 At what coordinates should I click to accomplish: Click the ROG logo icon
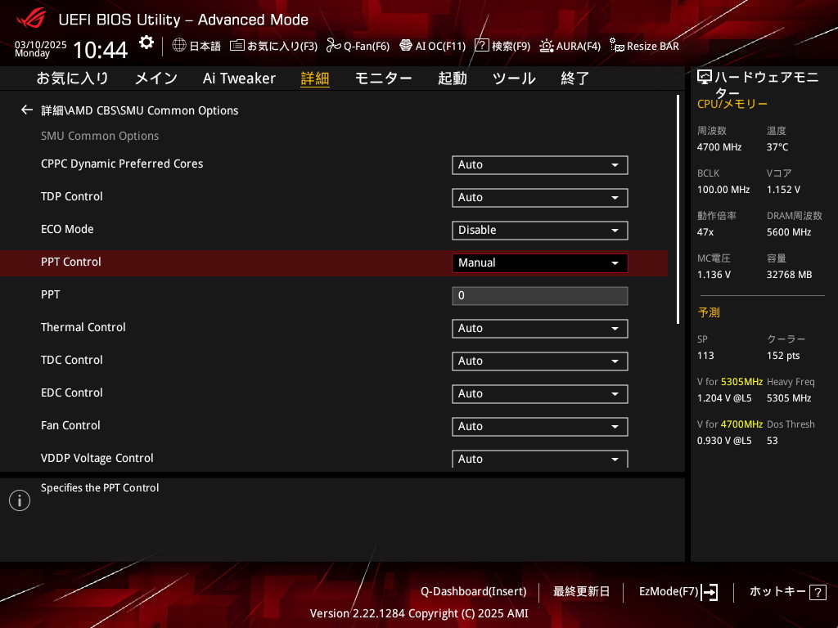click(x=31, y=19)
